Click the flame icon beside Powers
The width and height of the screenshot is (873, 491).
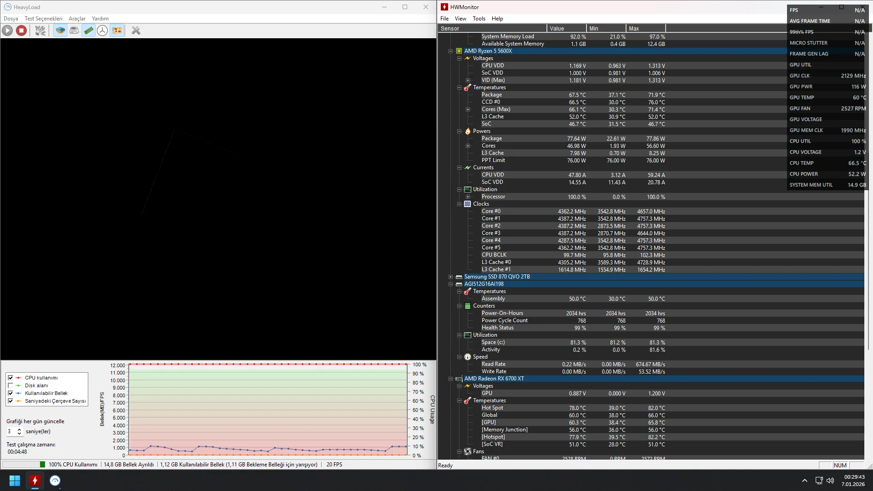[468, 131]
